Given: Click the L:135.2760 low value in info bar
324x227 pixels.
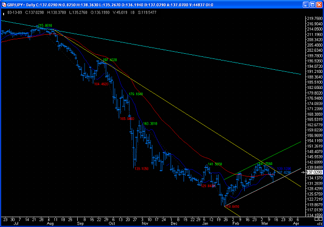Looking at the screenshot, I should (78, 12).
